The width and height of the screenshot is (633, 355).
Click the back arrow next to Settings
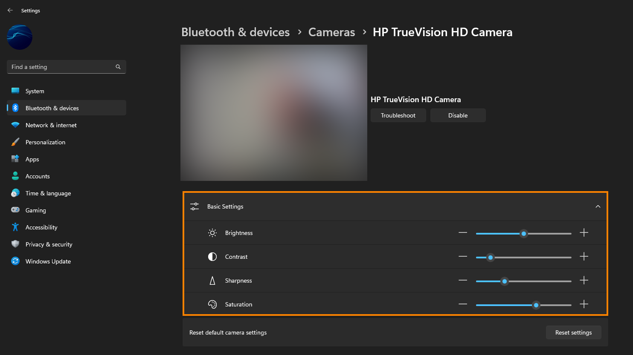[10, 10]
